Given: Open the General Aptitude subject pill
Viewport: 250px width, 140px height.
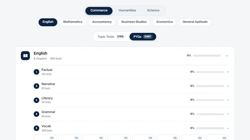Looking at the screenshot, I should 195,22.
